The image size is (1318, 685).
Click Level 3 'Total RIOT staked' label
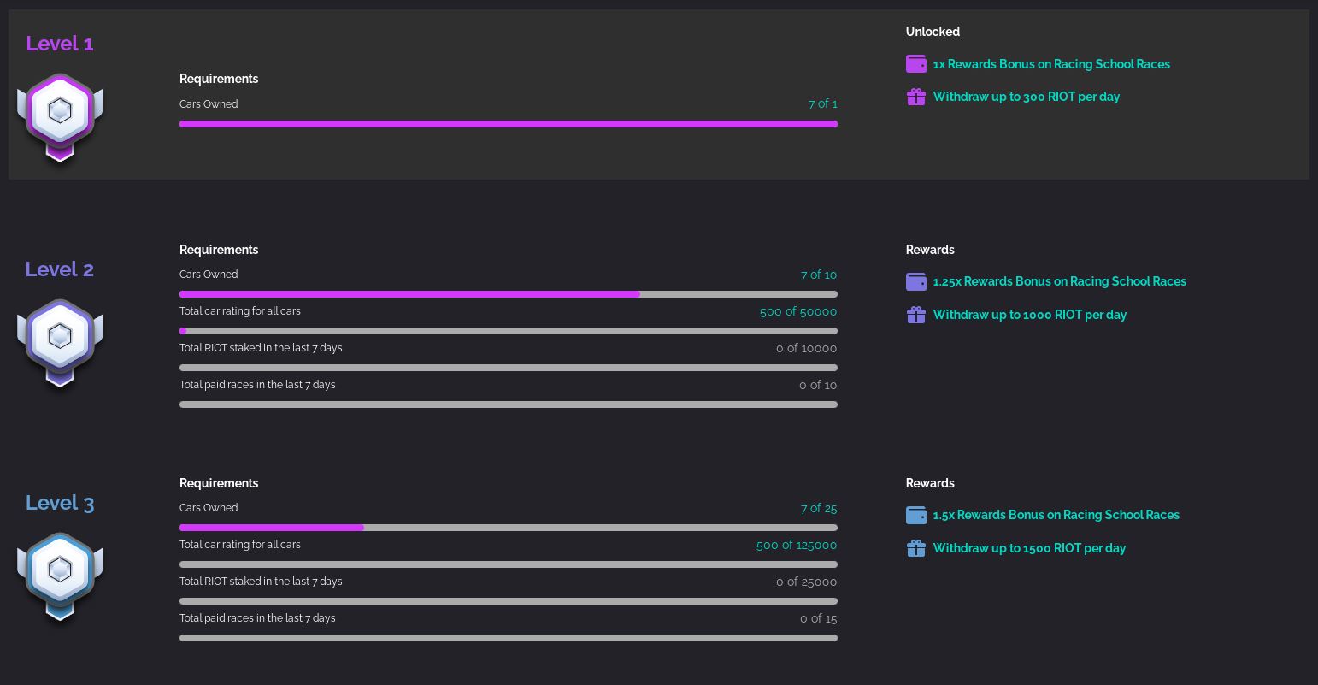pos(261,582)
